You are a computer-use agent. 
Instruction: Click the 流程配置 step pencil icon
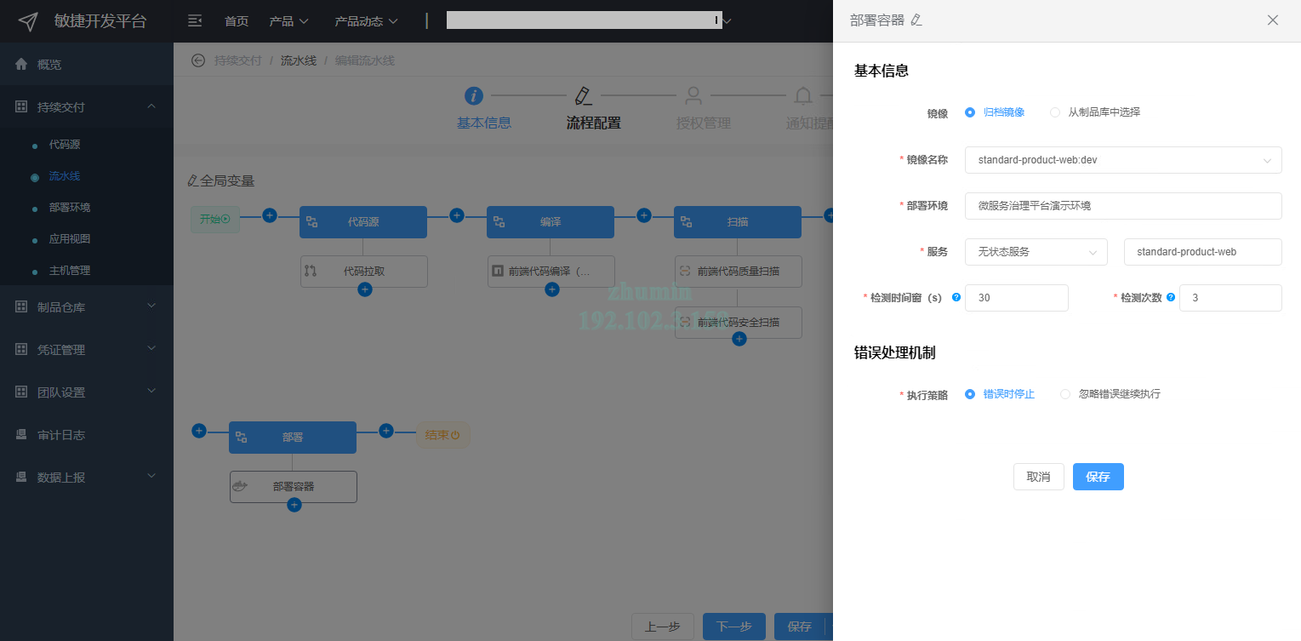tap(583, 95)
